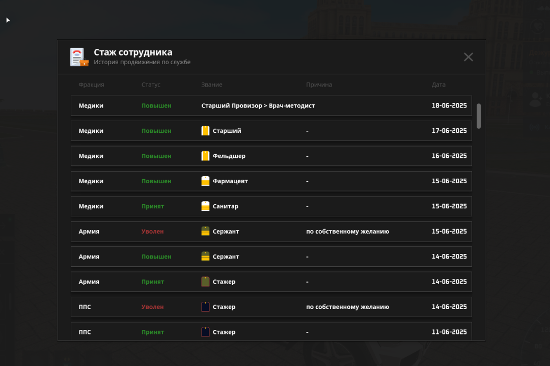Click the ППС faction in the Уволен row
550x366 pixels.
coord(85,307)
